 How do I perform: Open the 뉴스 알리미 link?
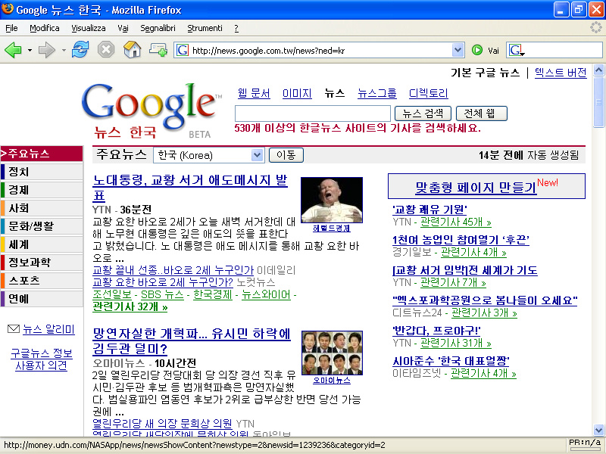point(48,329)
